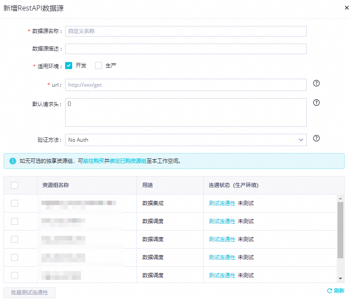
Task: Click the url input field
Action: click(x=186, y=85)
